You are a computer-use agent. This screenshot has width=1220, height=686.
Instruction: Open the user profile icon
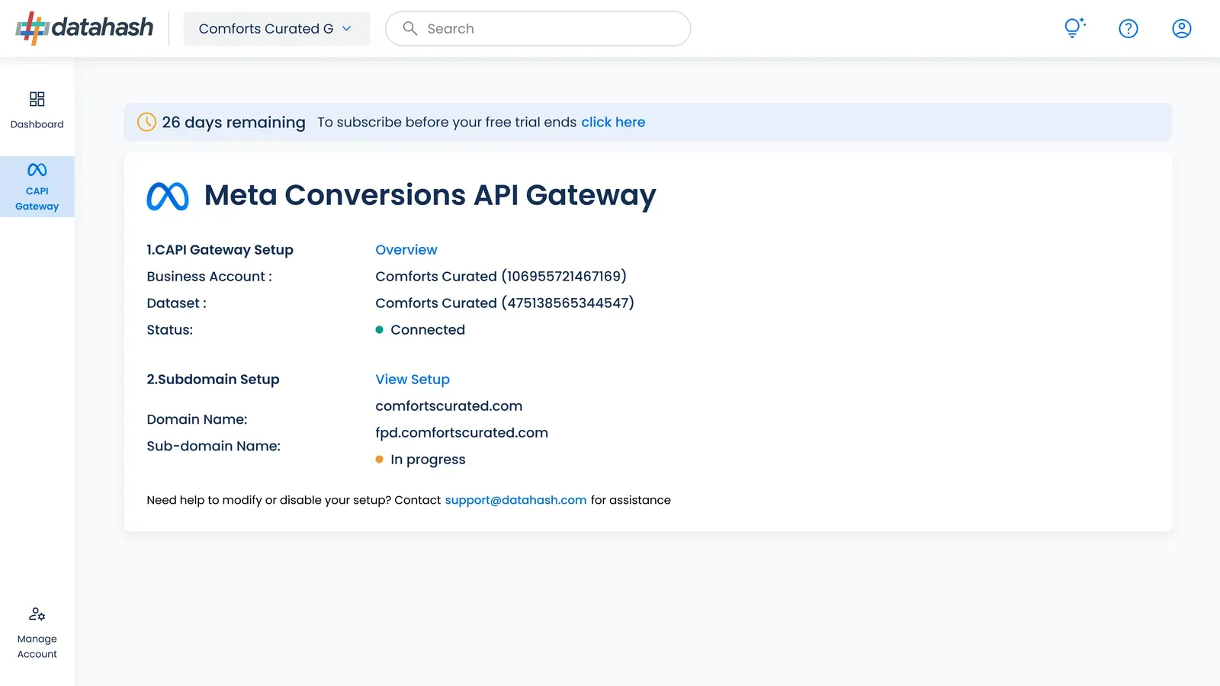pos(1181,28)
